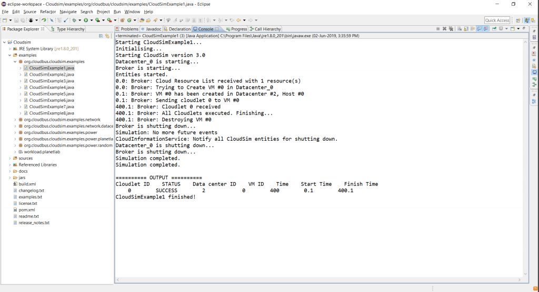This screenshot has height=292, width=539.
Task: Switch to the Type Hierarchy tab
Action: (68, 29)
